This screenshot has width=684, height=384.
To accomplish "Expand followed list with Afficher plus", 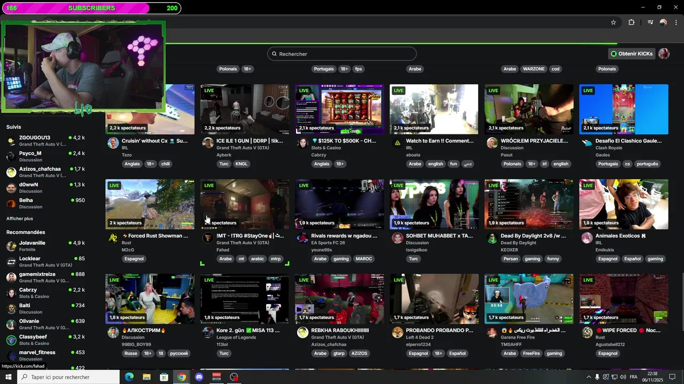I will tap(20, 219).
